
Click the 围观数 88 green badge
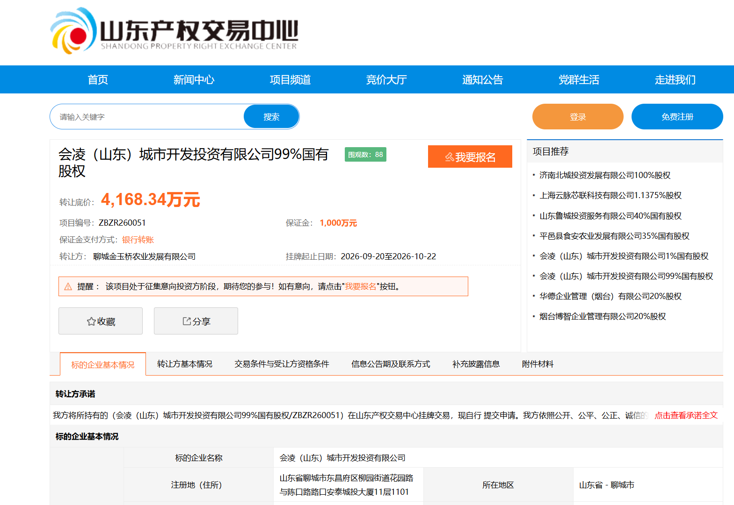(365, 155)
